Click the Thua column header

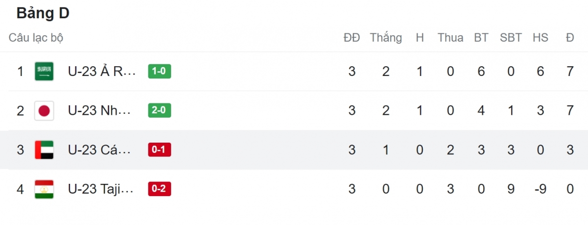(x=450, y=38)
